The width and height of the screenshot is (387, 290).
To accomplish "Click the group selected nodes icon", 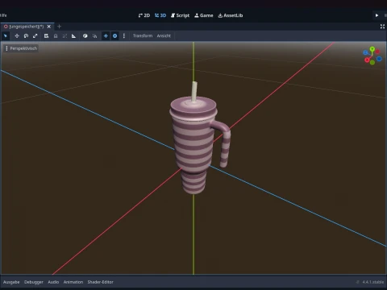I will pyautogui.click(x=64, y=35).
